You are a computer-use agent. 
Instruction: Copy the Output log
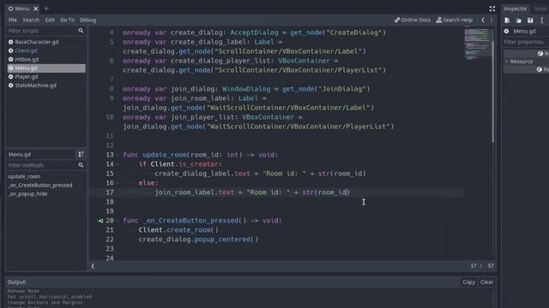[468, 282]
